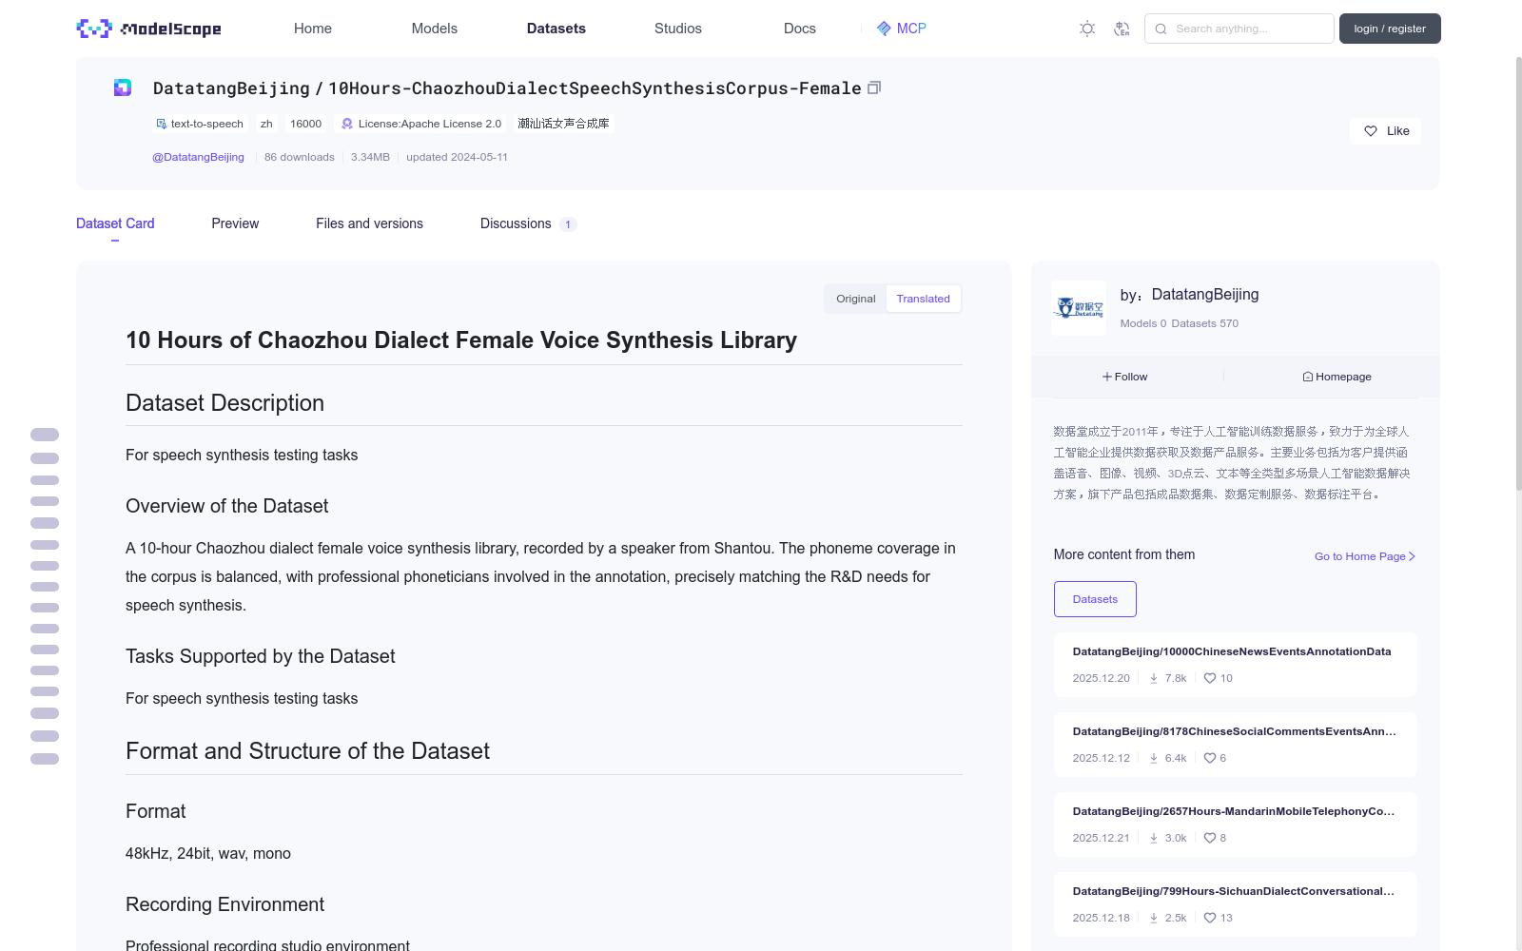The image size is (1522, 951).
Task: Open the Studios menu
Action: [678, 29]
